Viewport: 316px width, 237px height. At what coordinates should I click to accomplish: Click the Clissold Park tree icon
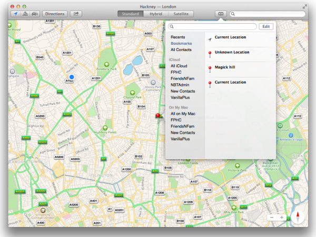pyautogui.click(x=132, y=93)
